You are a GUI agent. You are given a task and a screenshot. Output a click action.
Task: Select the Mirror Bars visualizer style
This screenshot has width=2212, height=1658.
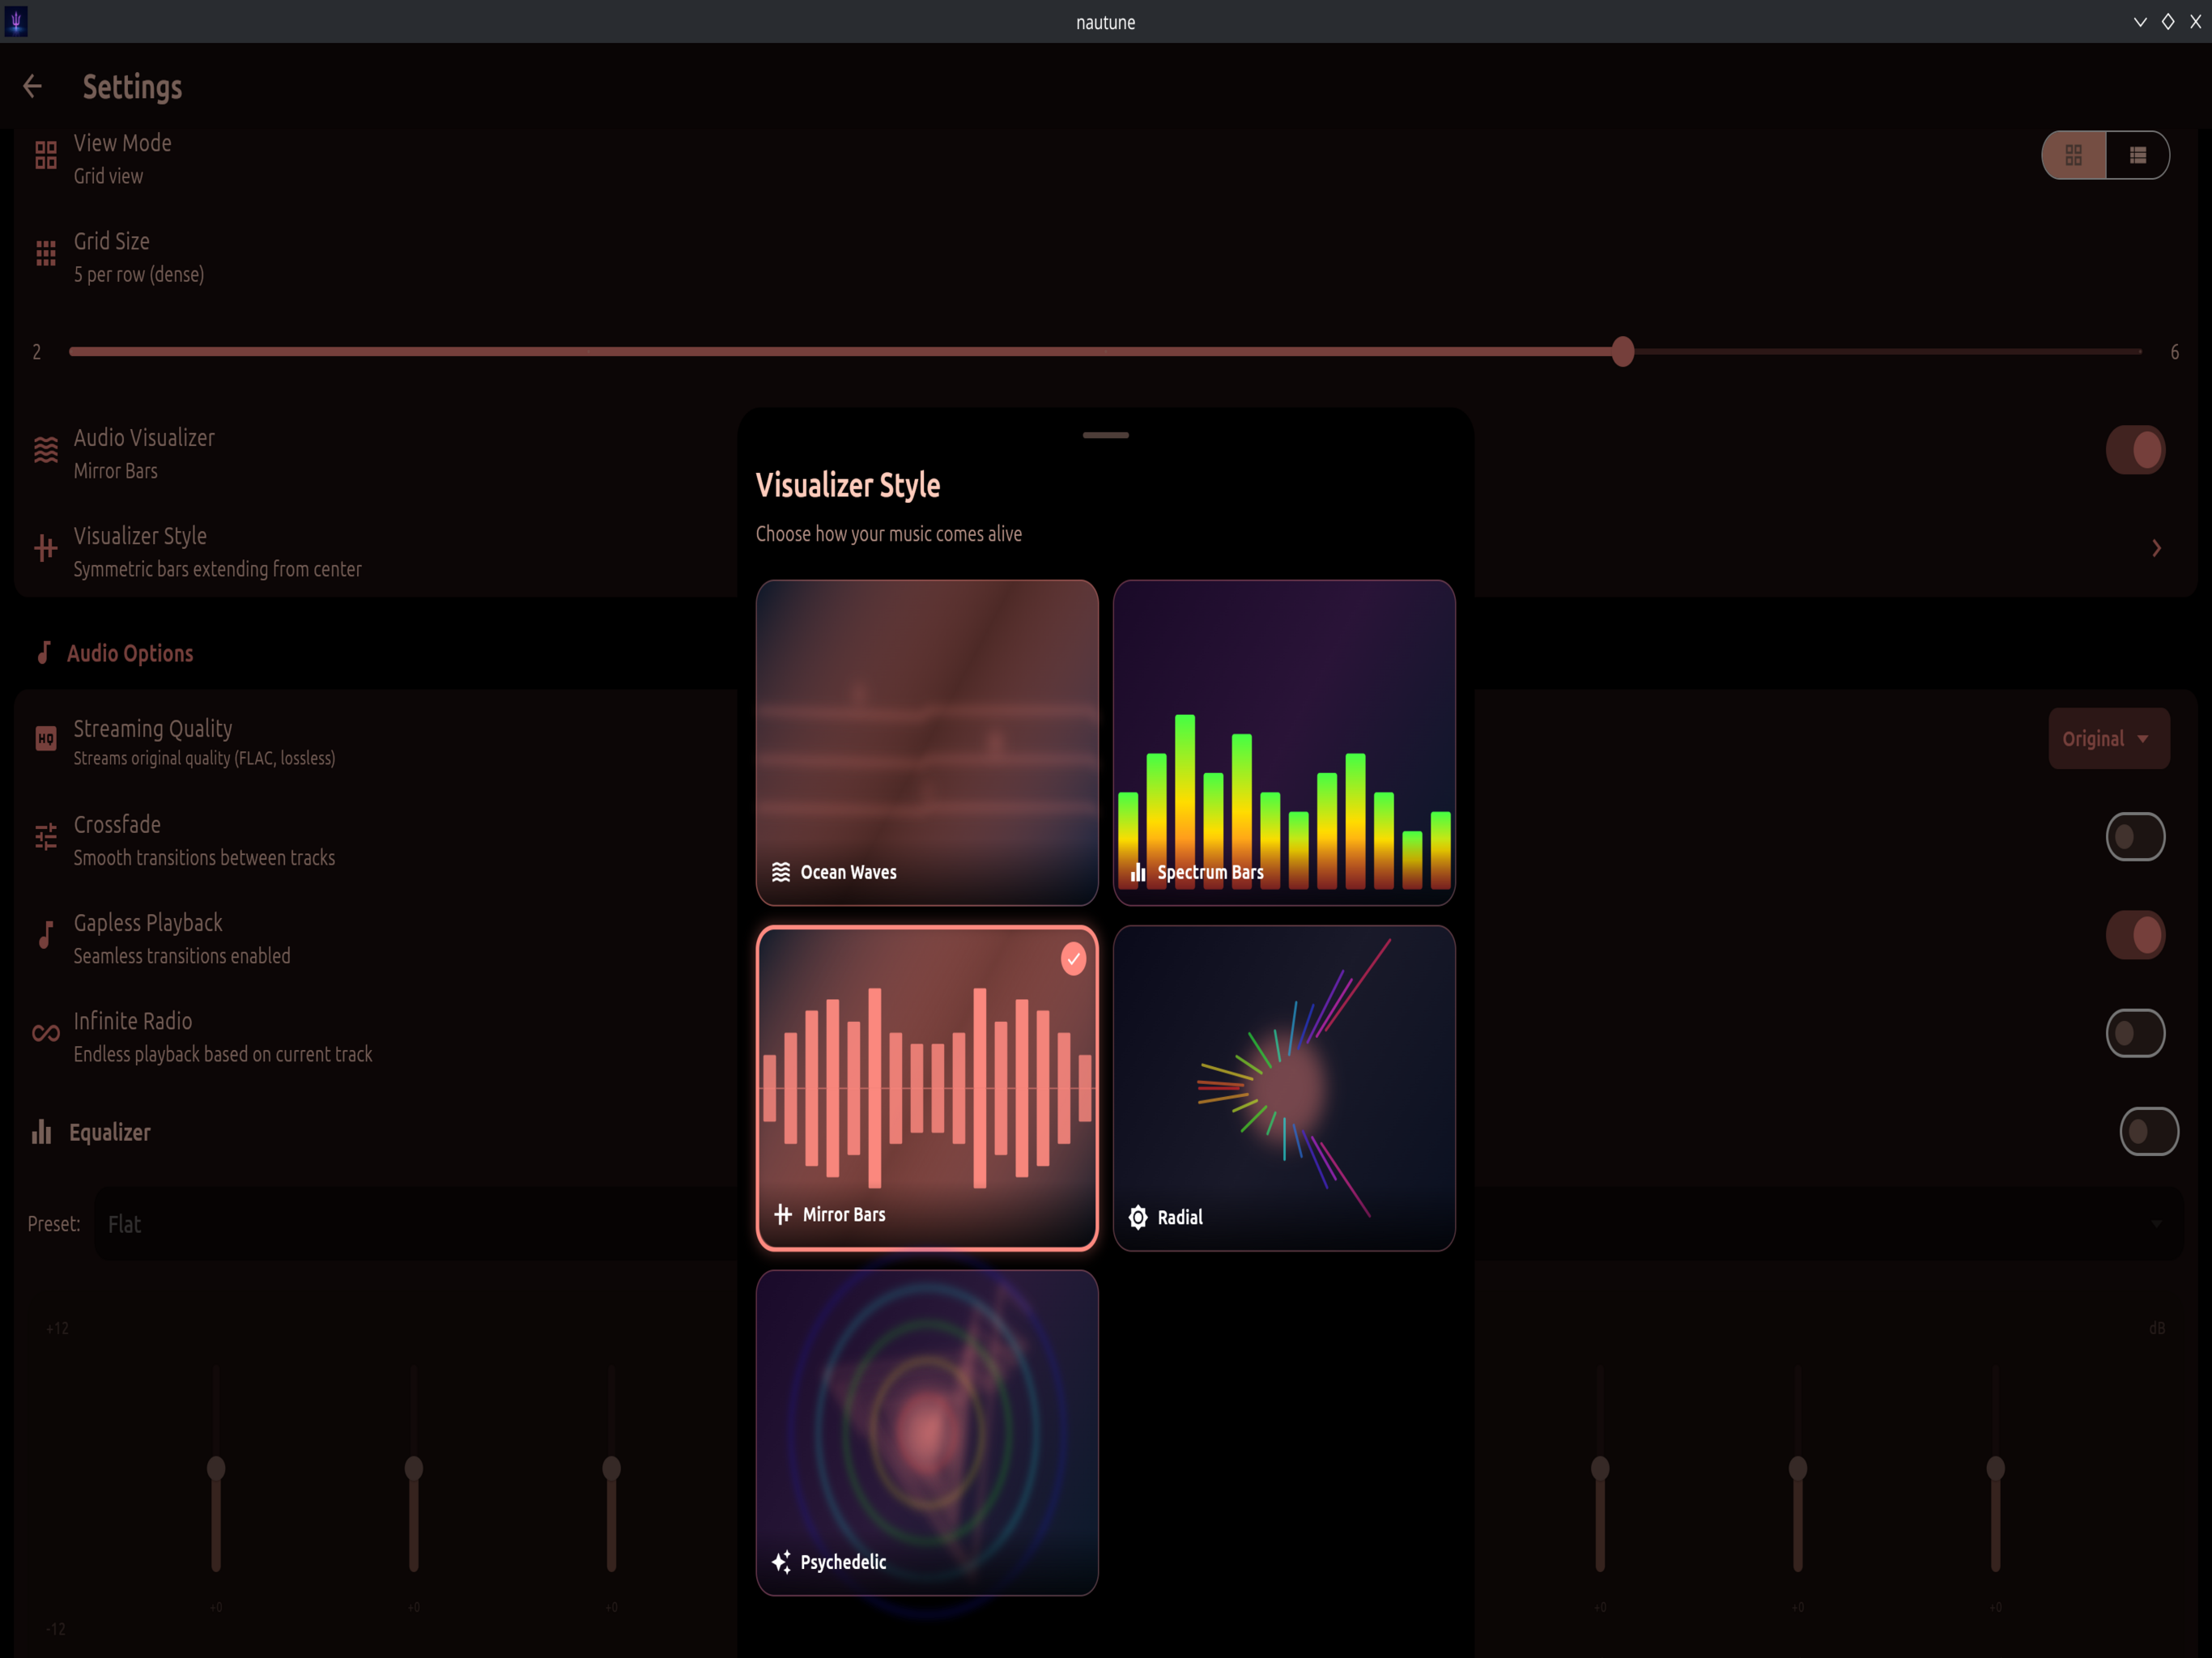point(927,1088)
